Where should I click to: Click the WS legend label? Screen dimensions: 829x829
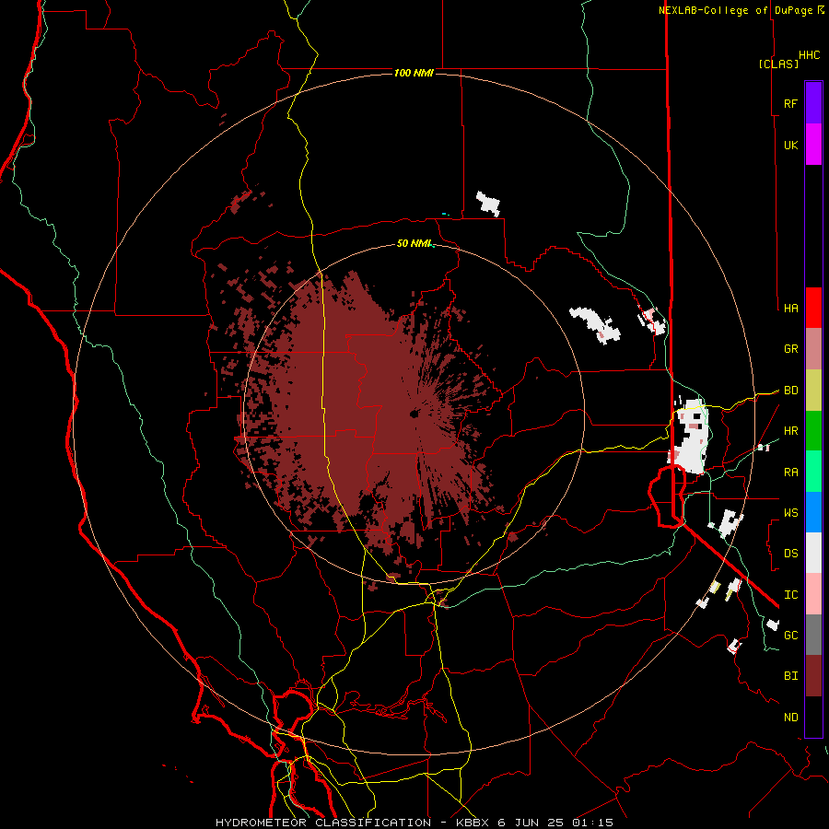coord(790,513)
